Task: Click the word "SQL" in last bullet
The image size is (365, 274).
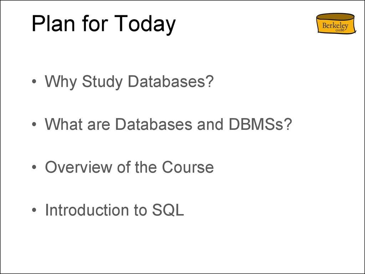Action: pyautogui.click(x=168, y=210)
